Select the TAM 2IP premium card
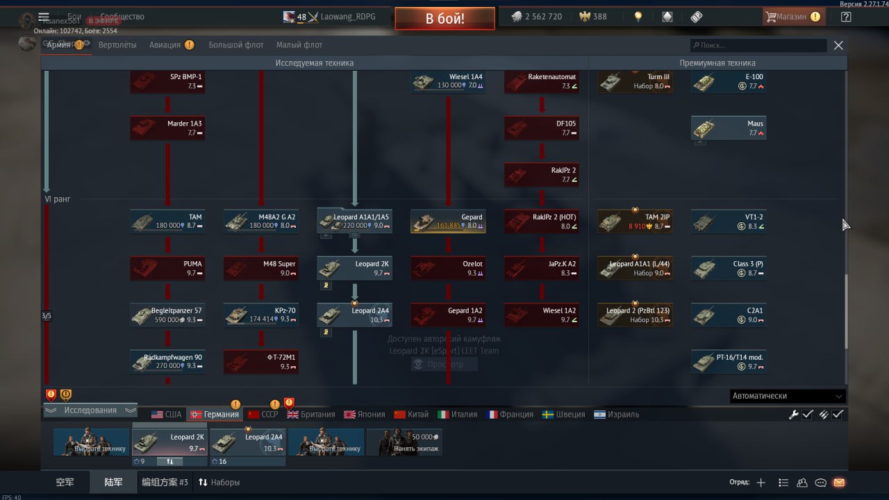 pos(635,222)
